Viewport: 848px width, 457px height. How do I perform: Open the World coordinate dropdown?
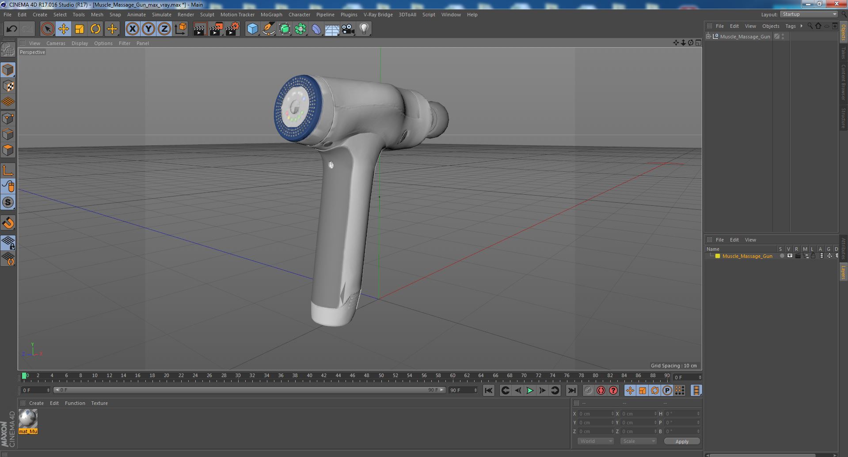595,441
